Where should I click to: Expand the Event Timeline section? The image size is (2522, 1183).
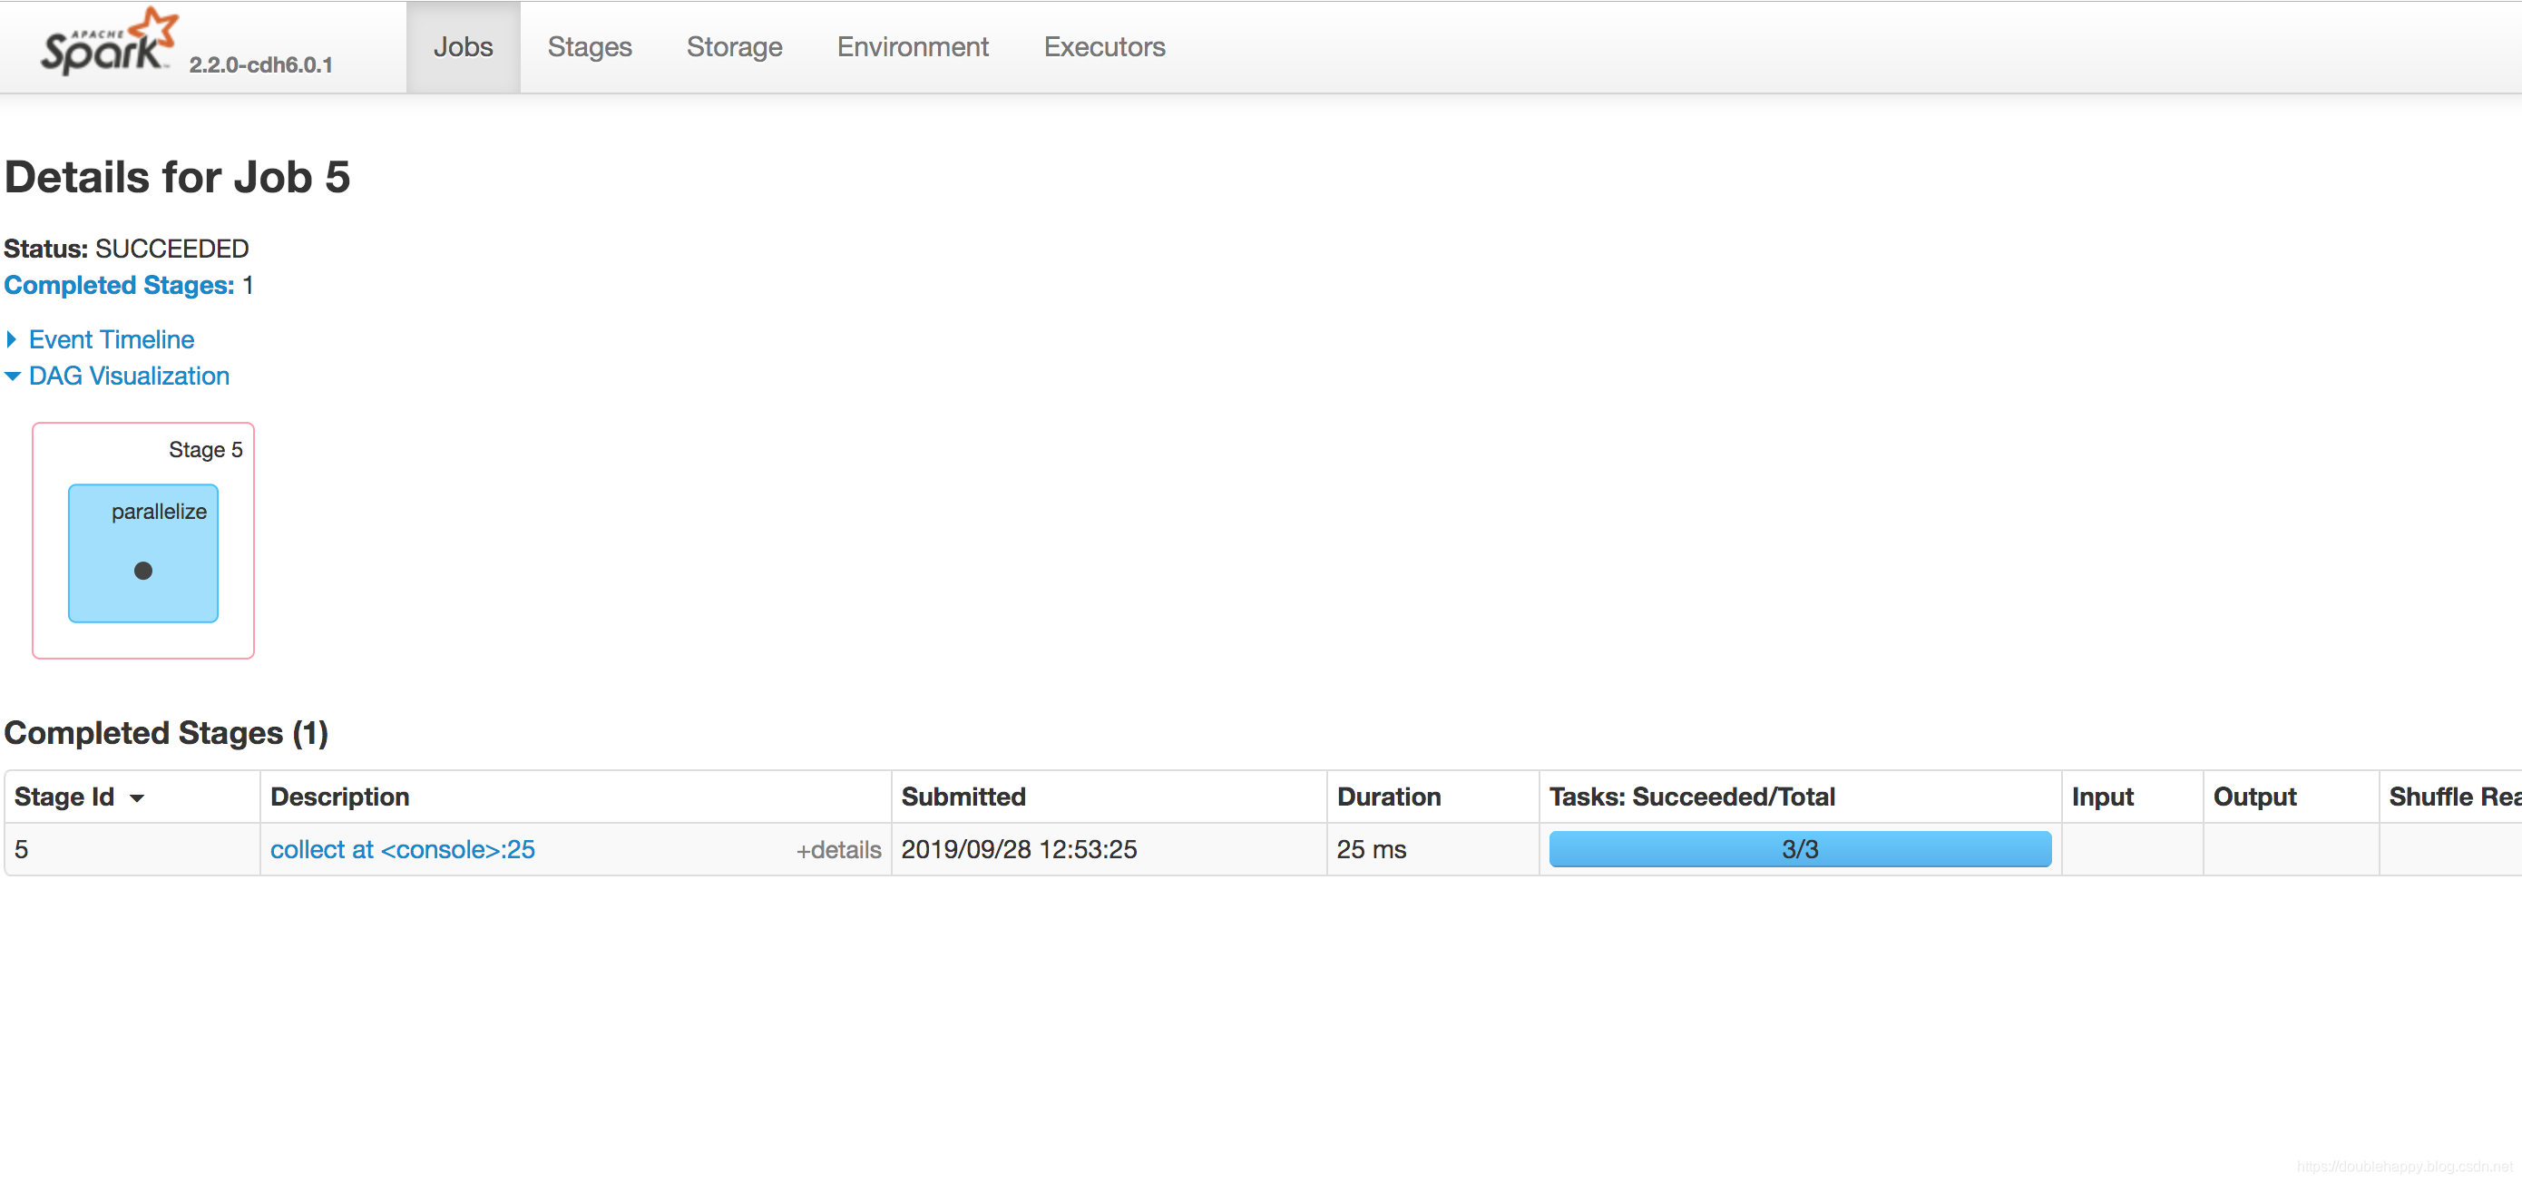point(111,340)
